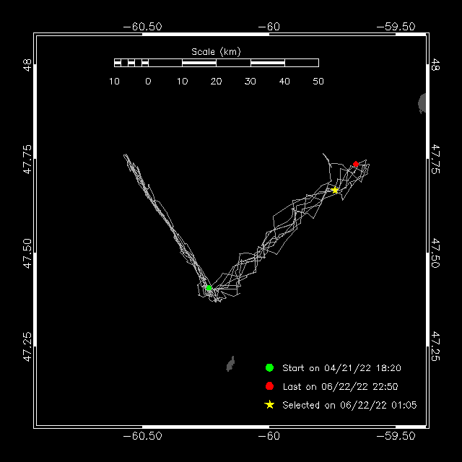Click the left axis label 47.25

point(27,345)
